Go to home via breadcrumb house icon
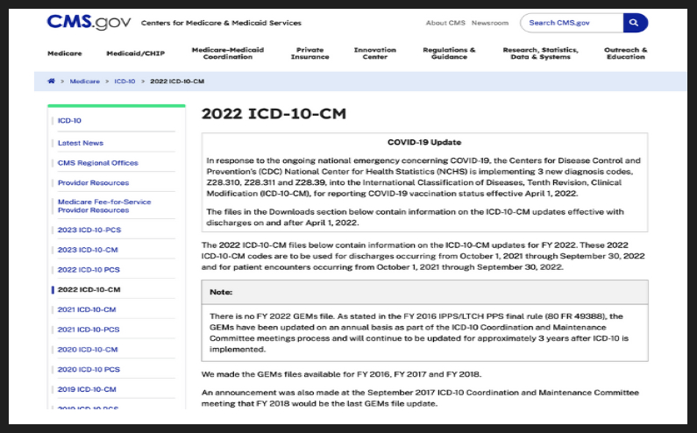Image resolution: width=697 pixels, height=433 pixels. (x=51, y=81)
